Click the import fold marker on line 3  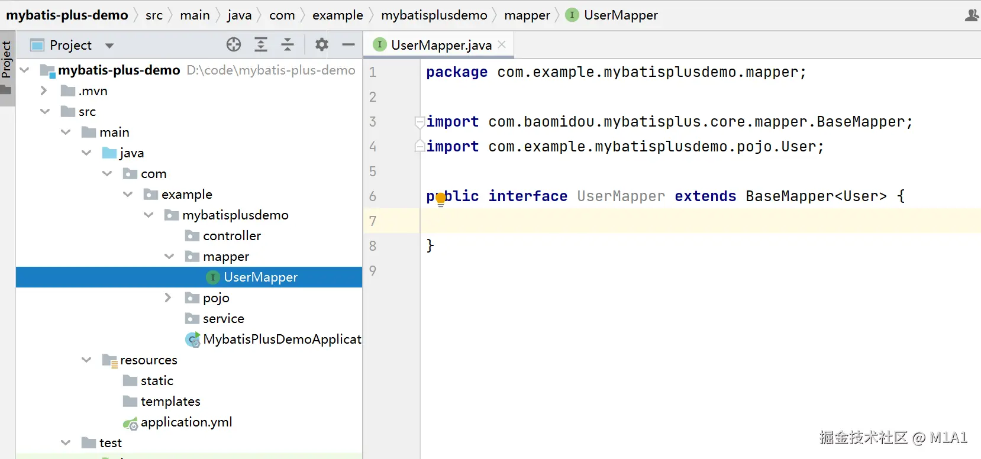[419, 122]
